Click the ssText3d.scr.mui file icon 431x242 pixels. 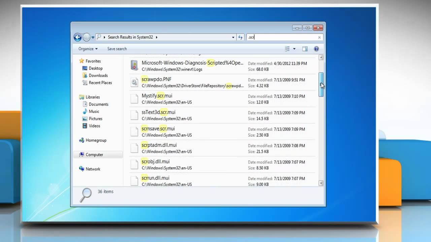(134, 115)
